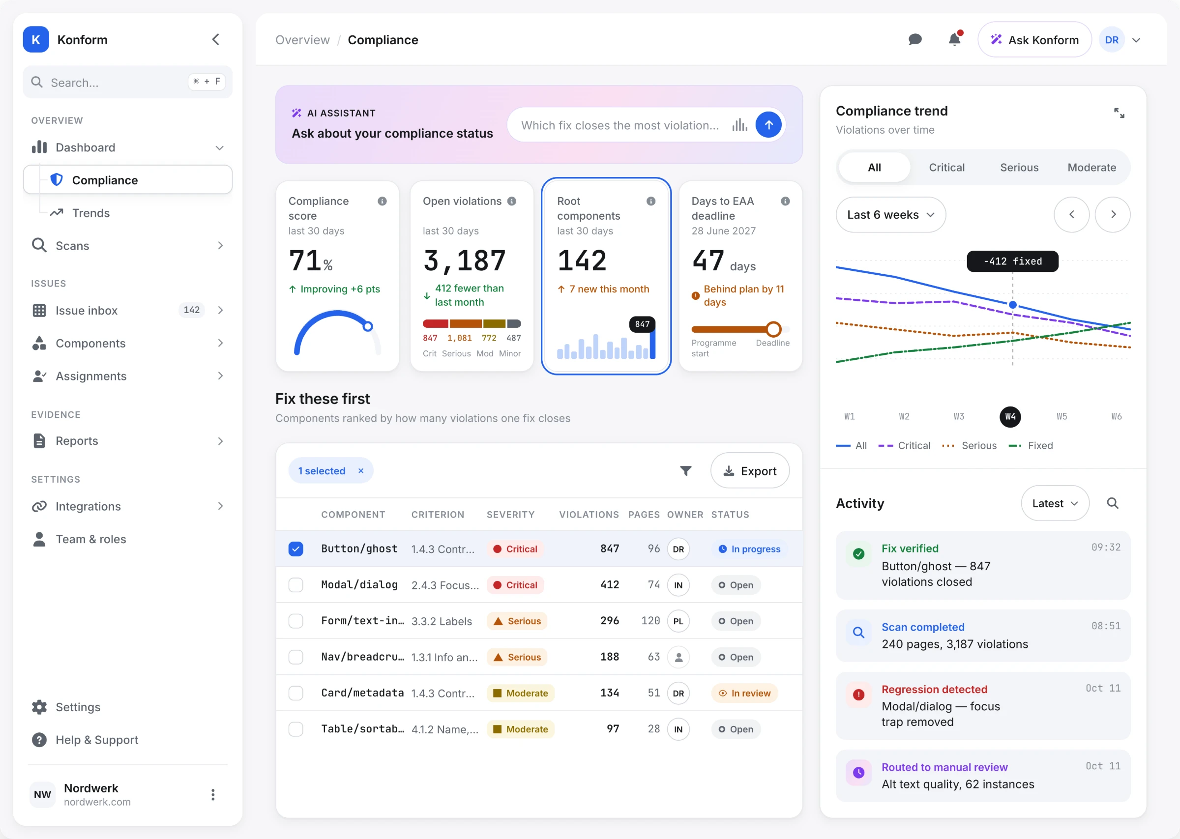
Task: Show info for Days to EAA deadline
Action: pos(785,201)
